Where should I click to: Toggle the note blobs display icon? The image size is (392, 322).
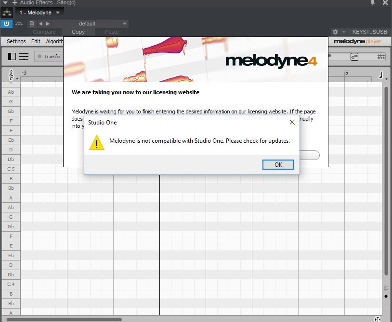tap(354, 57)
